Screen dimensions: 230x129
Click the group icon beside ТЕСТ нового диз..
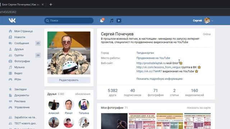point(10,123)
